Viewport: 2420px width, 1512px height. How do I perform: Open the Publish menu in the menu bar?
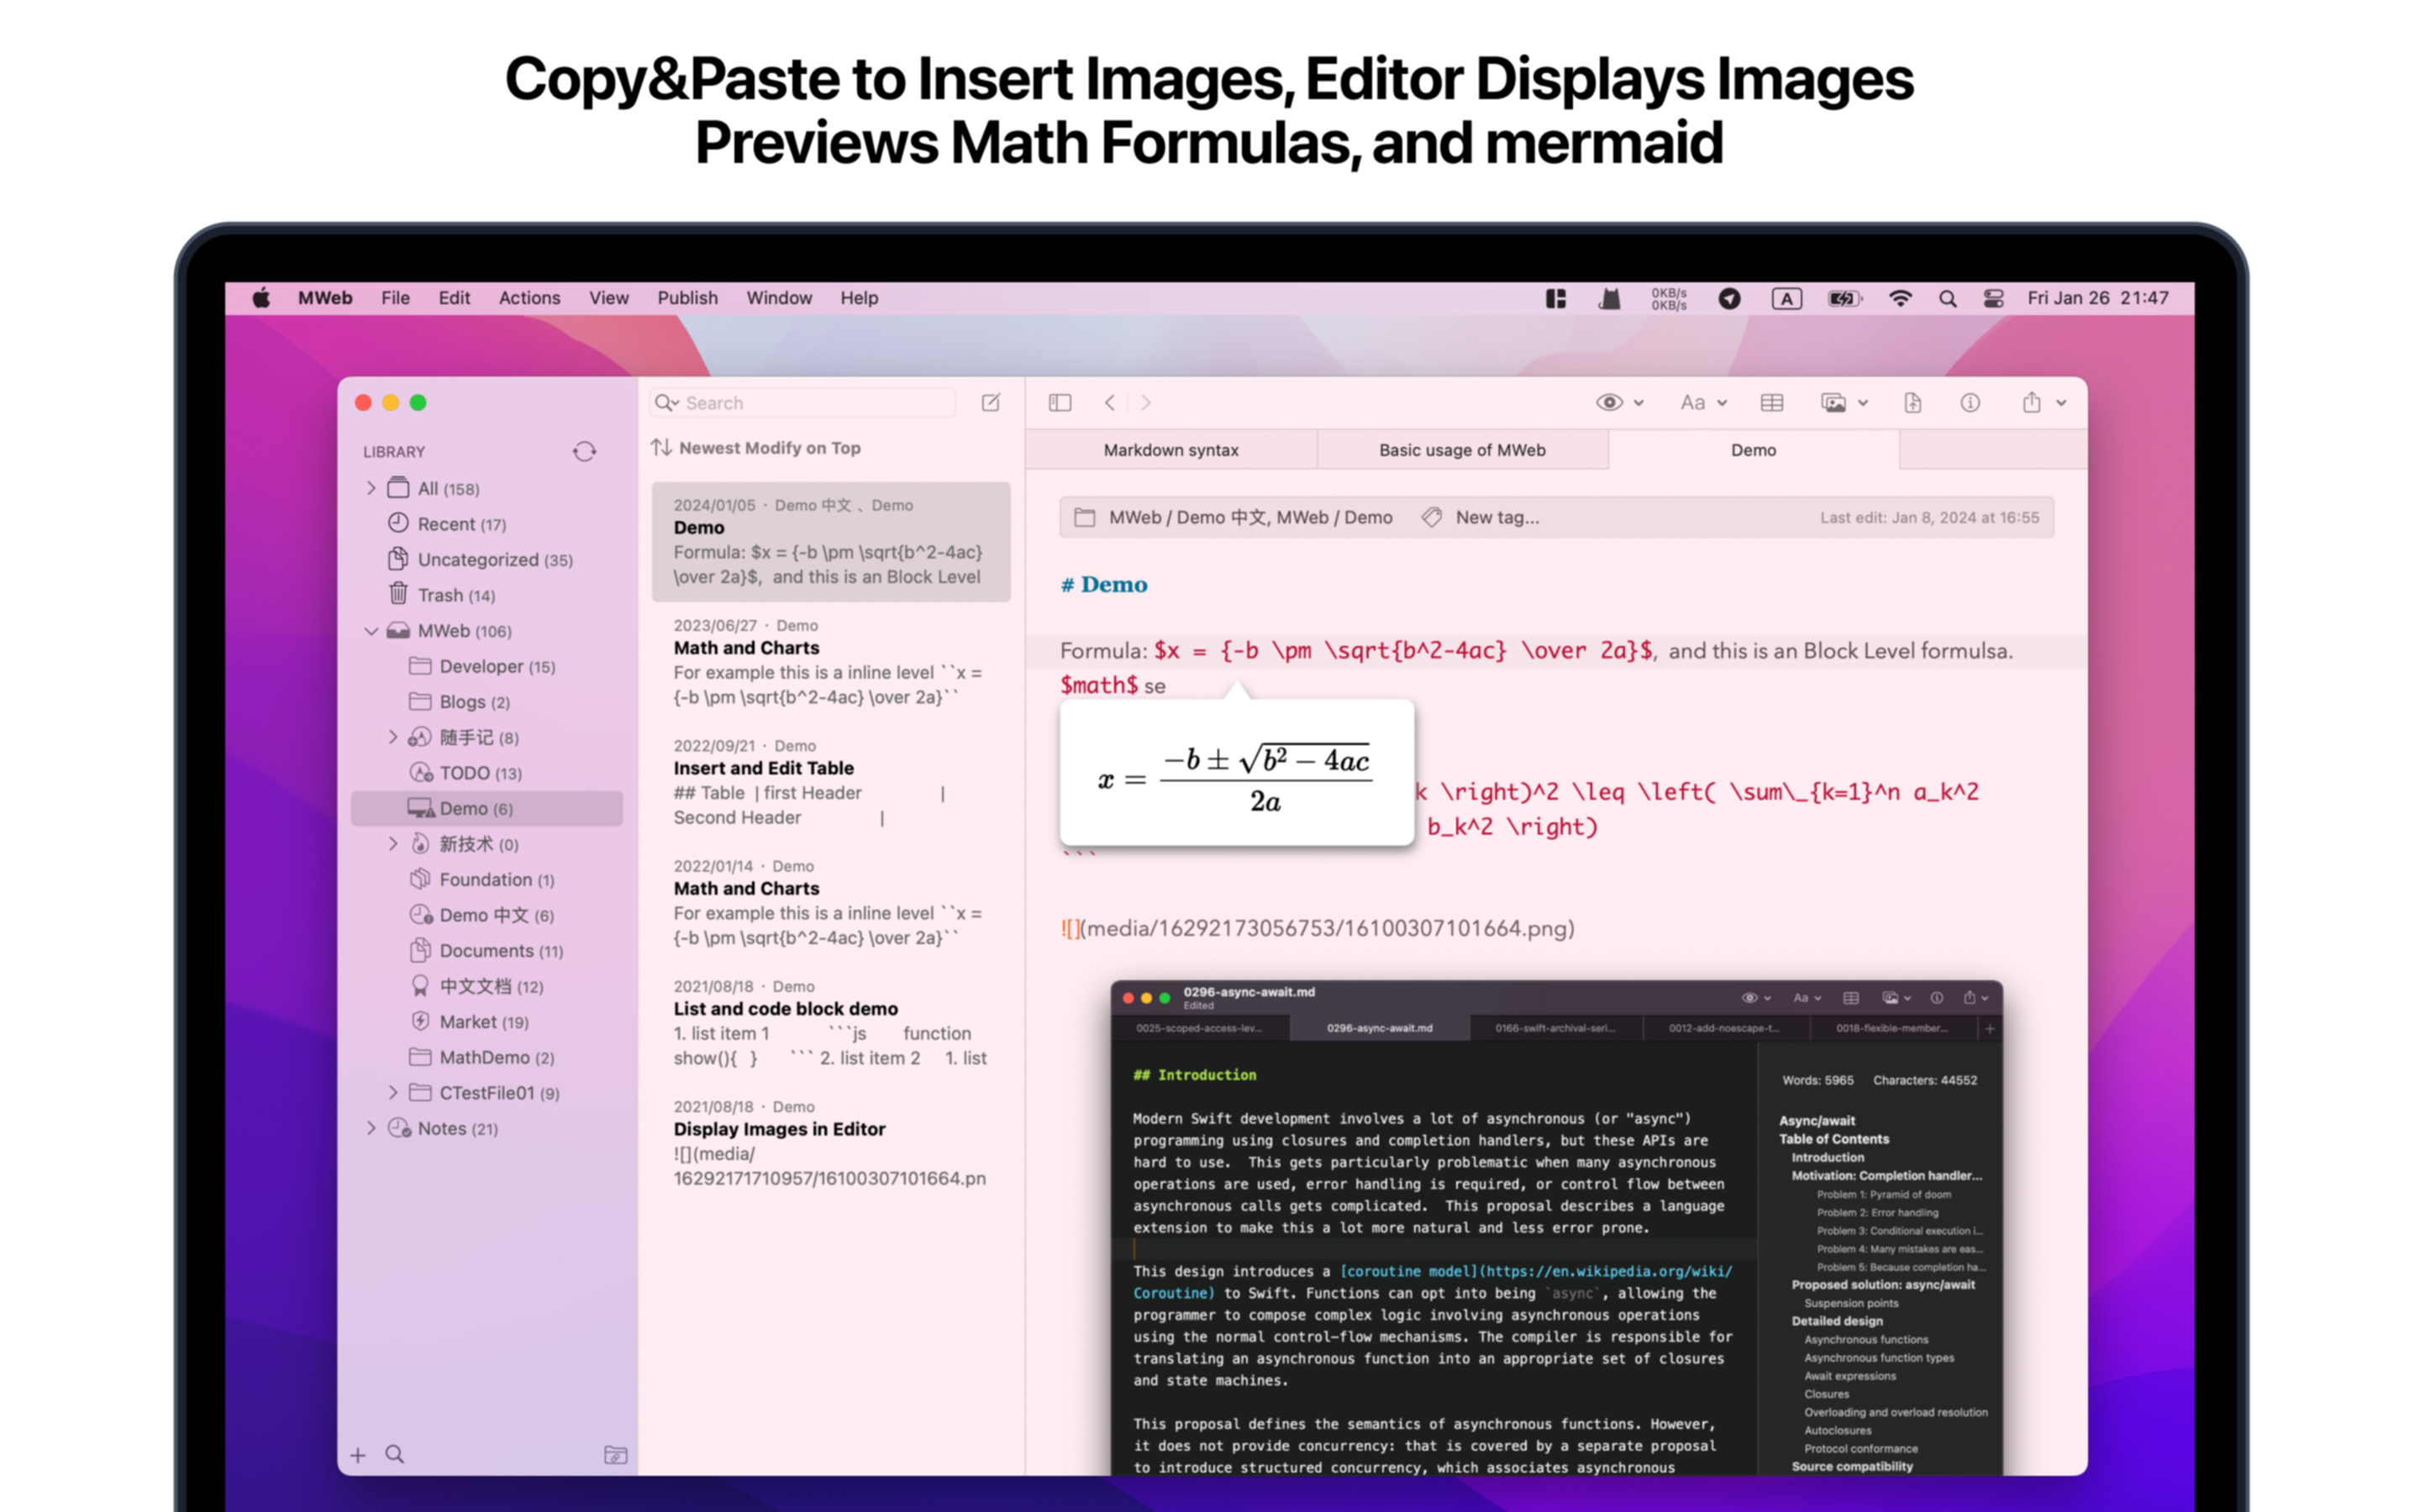tap(687, 298)
